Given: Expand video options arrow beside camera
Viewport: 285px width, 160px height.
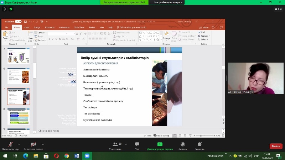Looking at the screenshot, I should click(x=41, y=144).
